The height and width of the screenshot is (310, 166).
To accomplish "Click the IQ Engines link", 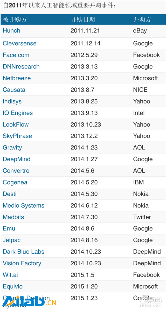I will tap(18, 113).
